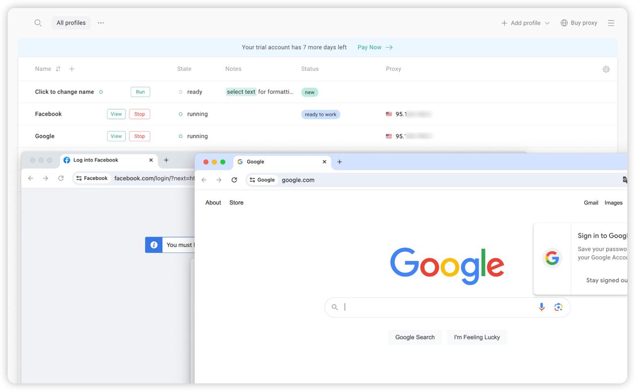
Task: Open a new tab in Facebook window
Action: 166,160
